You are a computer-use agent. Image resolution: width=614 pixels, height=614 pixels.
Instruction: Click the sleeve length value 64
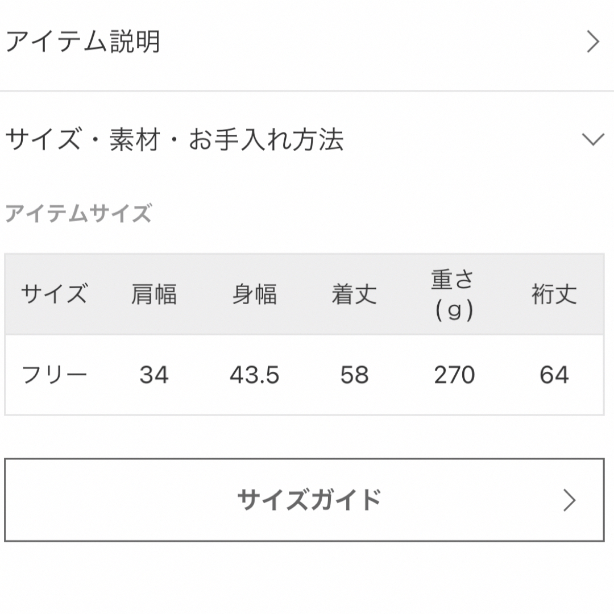point(554,375)
